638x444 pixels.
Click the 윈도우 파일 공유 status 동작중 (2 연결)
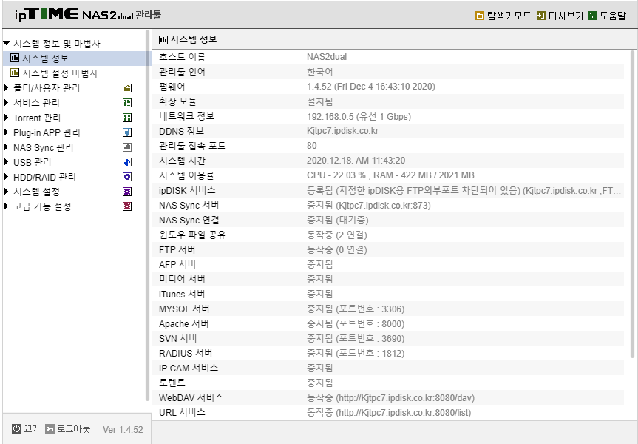click(337, 235)
